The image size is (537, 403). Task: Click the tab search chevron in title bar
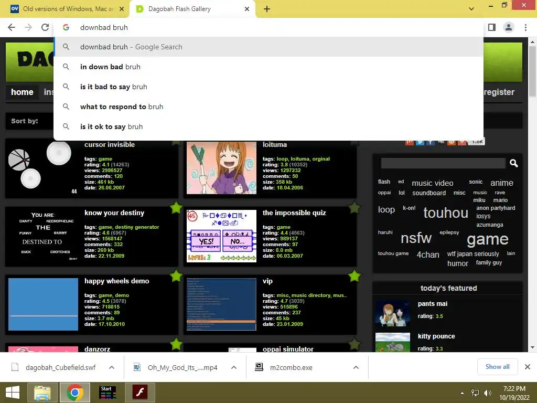click(x=471, y=9)
